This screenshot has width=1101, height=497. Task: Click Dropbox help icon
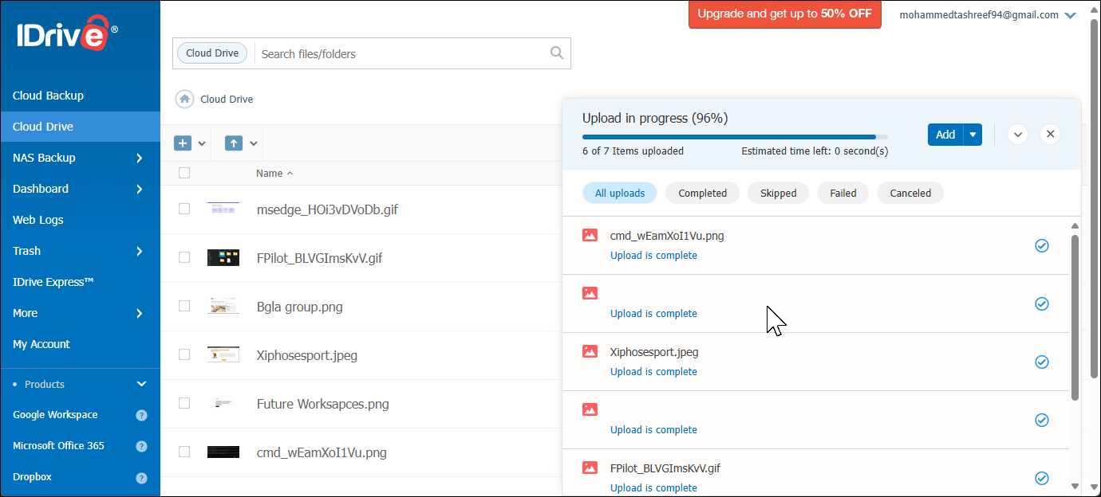click(x=141, y=478)
